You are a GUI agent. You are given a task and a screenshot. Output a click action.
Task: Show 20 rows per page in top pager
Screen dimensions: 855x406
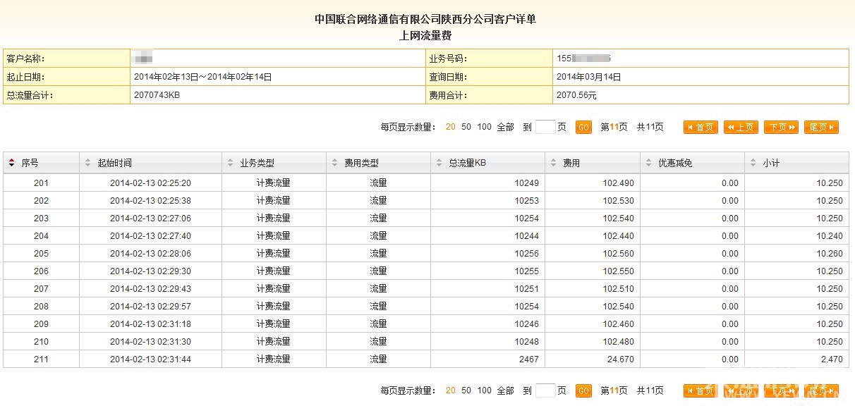[451, 128]
